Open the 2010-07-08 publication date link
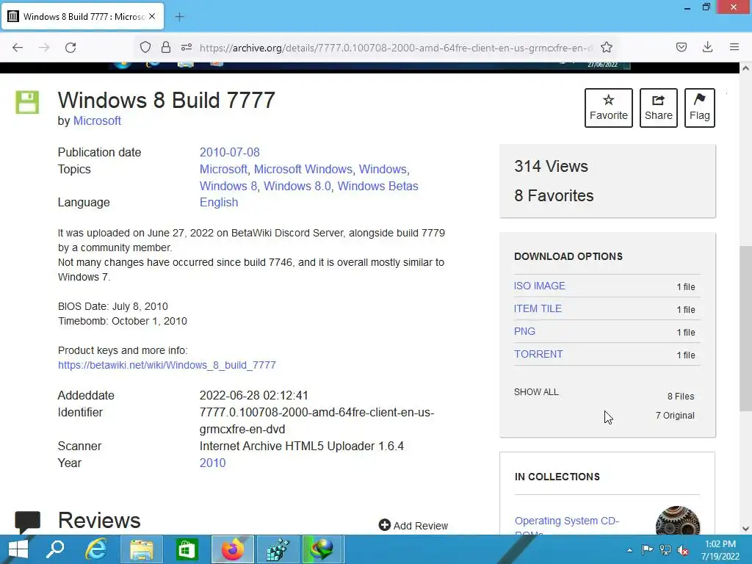The width and height of the screenshot is (752, 564). click(x=230, y=153)
